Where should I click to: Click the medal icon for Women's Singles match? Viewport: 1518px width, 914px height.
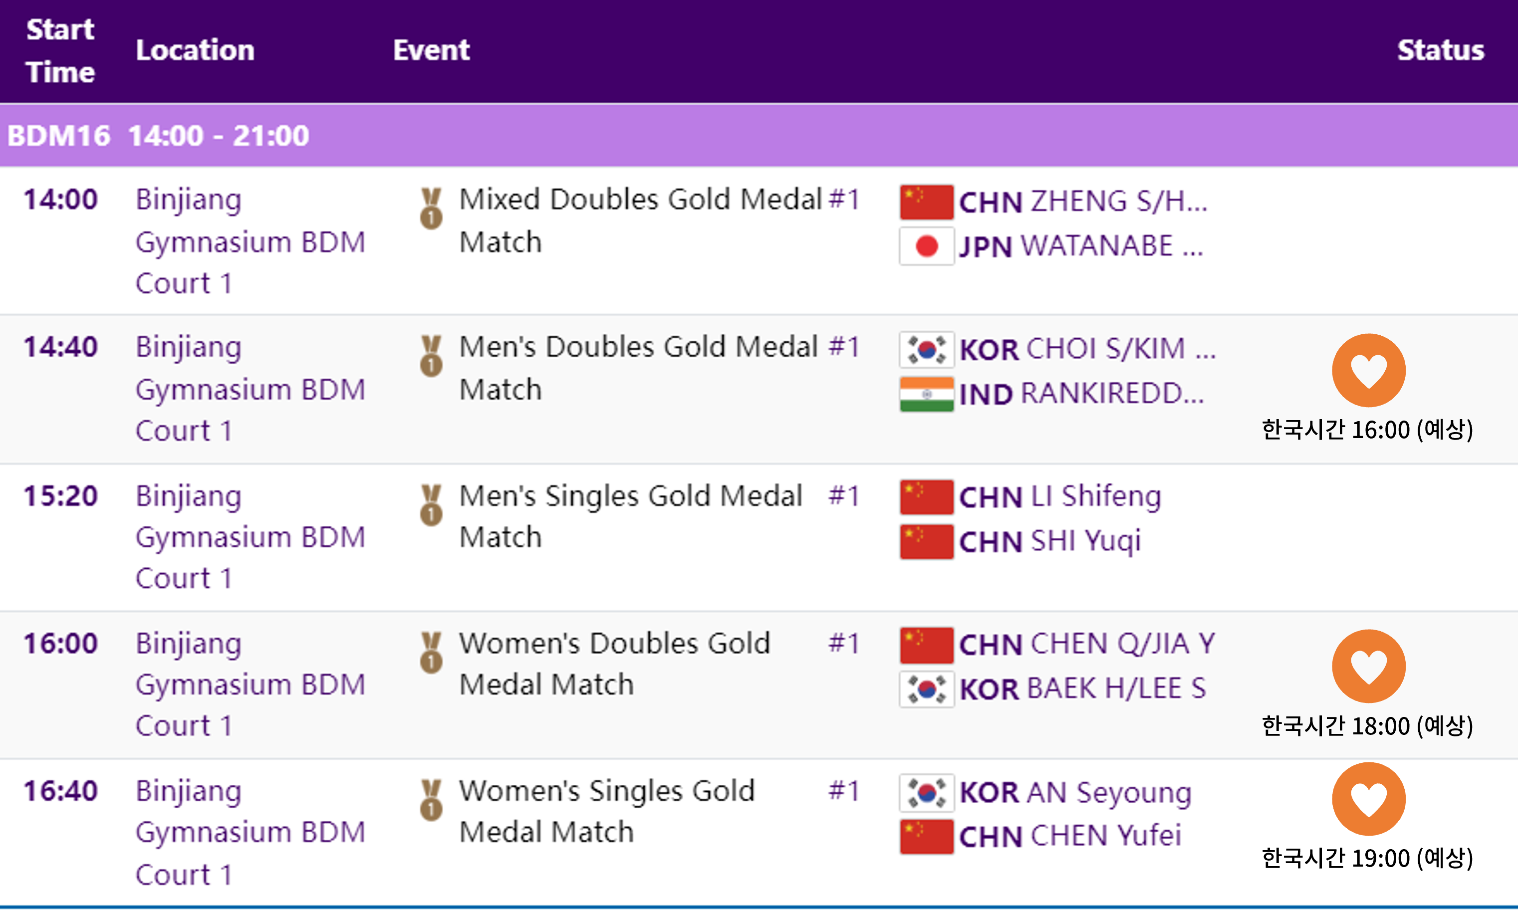coord(431,800)
